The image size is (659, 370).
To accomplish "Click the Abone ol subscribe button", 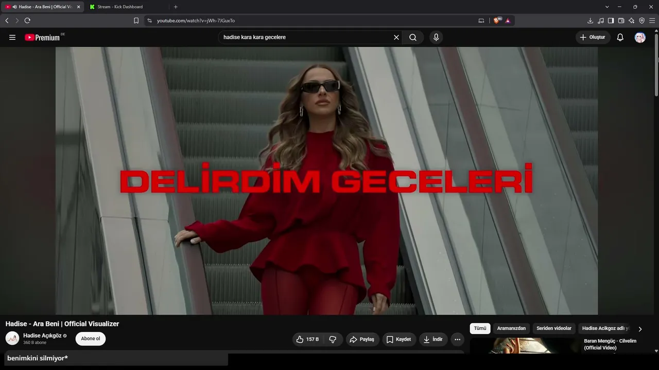I will [91, 339].
